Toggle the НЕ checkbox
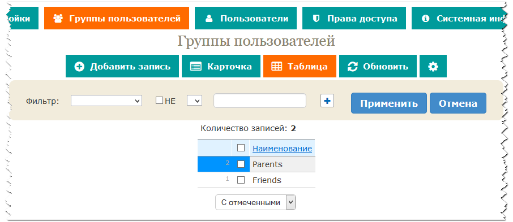The image size is (513, 222). click(159, 101)
